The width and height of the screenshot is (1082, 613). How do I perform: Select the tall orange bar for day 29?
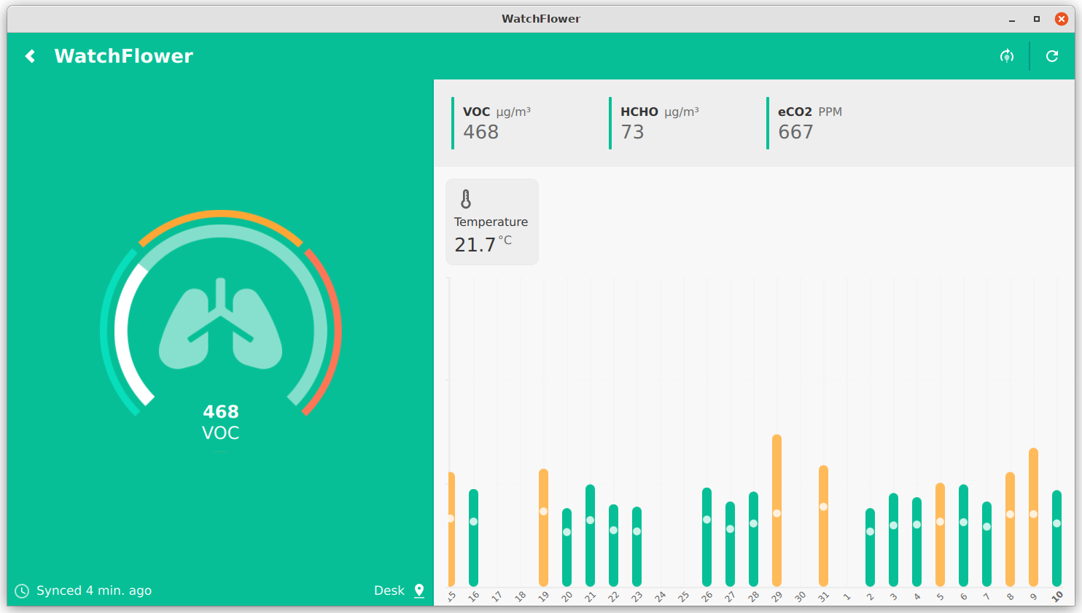777,511
